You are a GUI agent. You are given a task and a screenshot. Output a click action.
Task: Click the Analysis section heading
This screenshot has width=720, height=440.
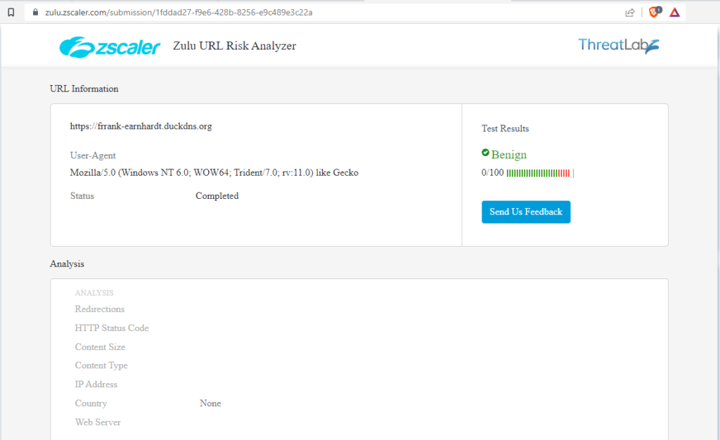tap(67, 264)
